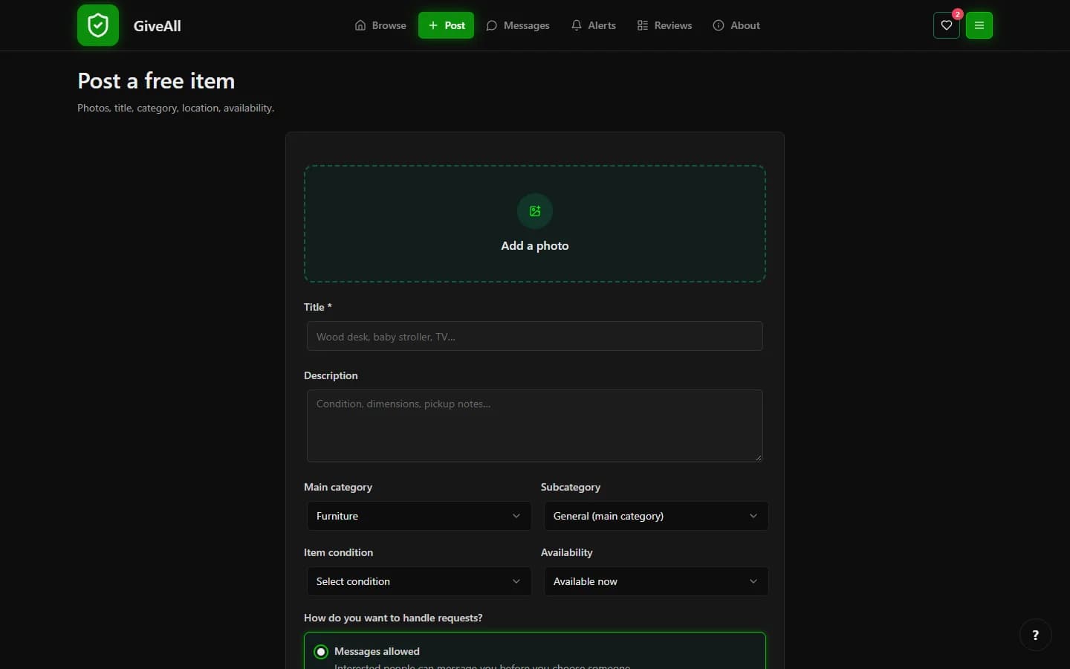Open the green hamburger menu button
This screenshot has height=669, width=1070.
979,25
